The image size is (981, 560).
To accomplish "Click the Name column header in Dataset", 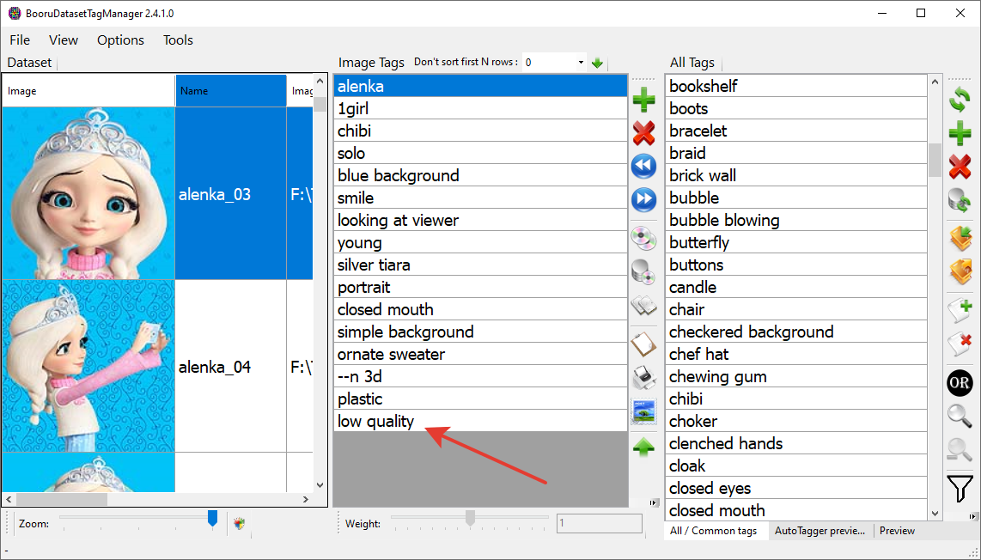I will click(x=231, y=91).
